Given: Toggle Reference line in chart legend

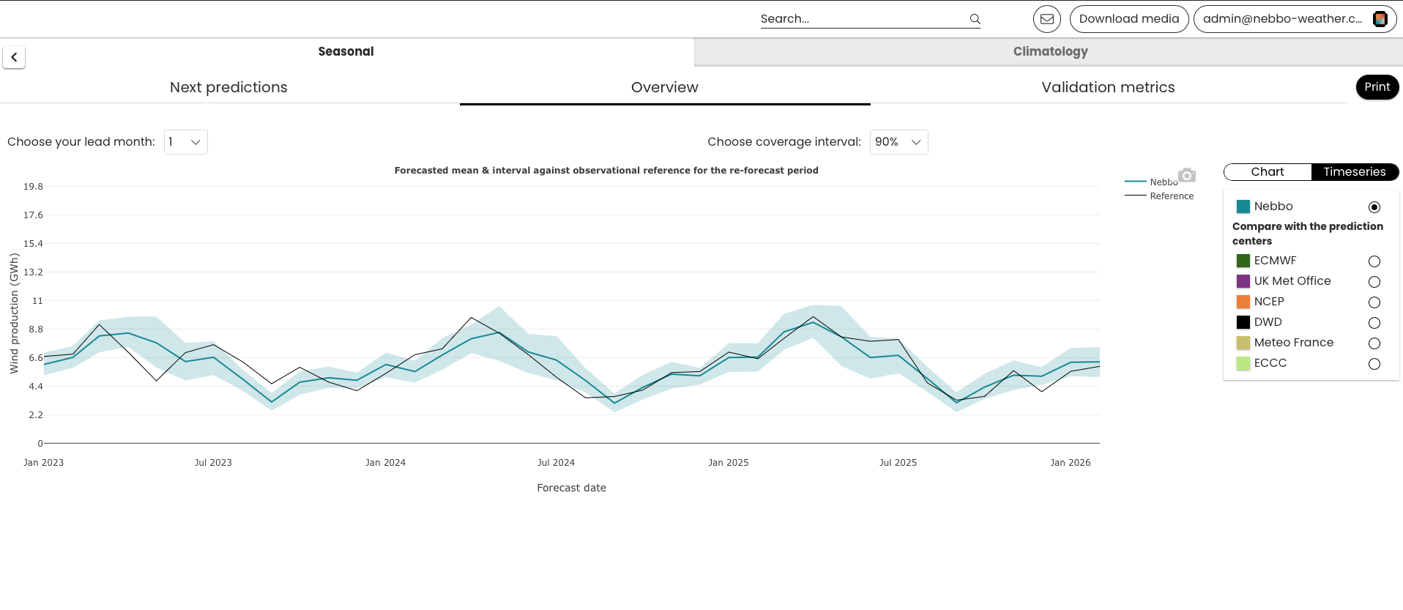Looking at the screenshot, I should pyautogui.click(x=1159, y=196).
